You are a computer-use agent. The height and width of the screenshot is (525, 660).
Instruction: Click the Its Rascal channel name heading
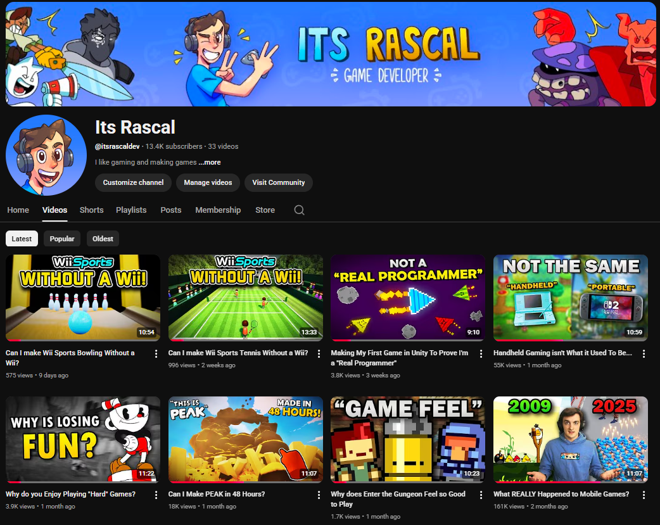coord(135,127)
